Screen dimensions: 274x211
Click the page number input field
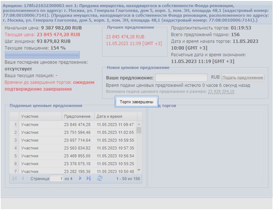coord(57,179)
